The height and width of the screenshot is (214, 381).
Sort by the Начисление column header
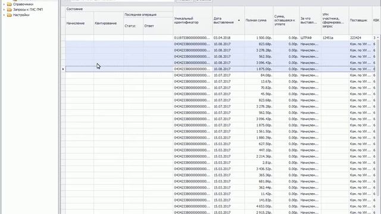tap(80, 23)
